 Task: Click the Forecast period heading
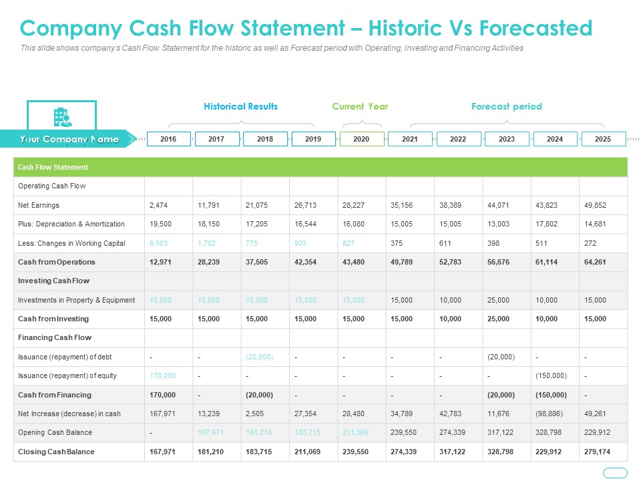(x=507, y=106)
